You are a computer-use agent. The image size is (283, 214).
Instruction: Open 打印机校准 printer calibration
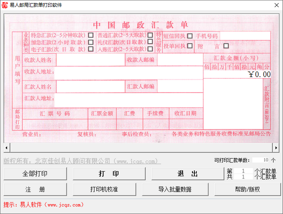(104, 190)
